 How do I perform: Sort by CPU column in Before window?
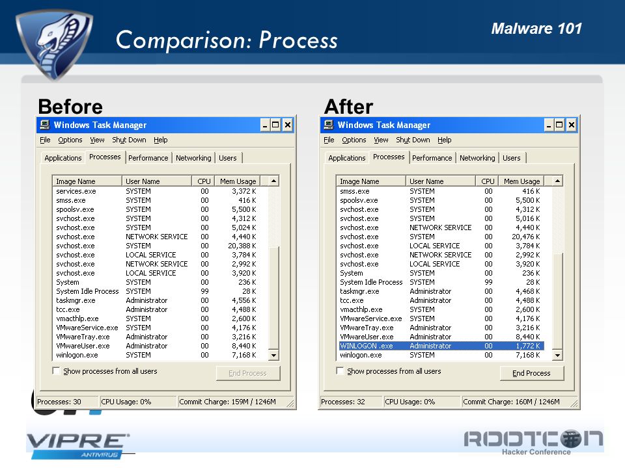point(203,181)
